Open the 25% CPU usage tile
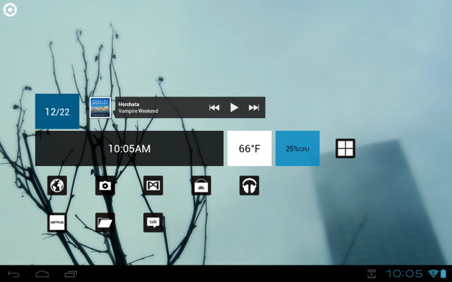 pyautogui.click(x=298, y=148)
